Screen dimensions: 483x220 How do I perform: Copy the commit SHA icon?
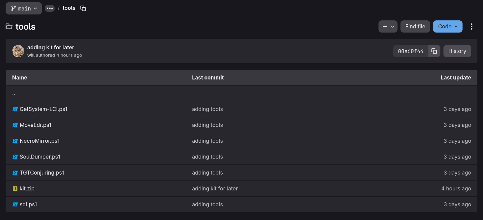434,51
